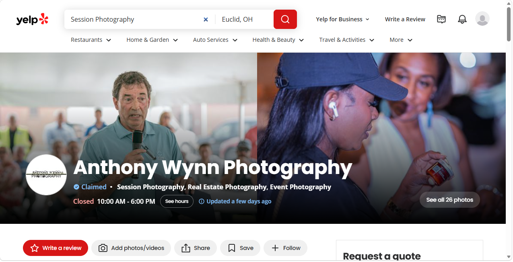Expand Yelp for Business dropdown
Screen dimensions: 513x262
coord(343,19)
